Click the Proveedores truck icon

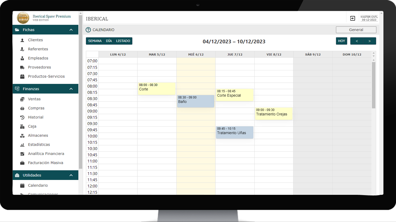click(22, 67)
